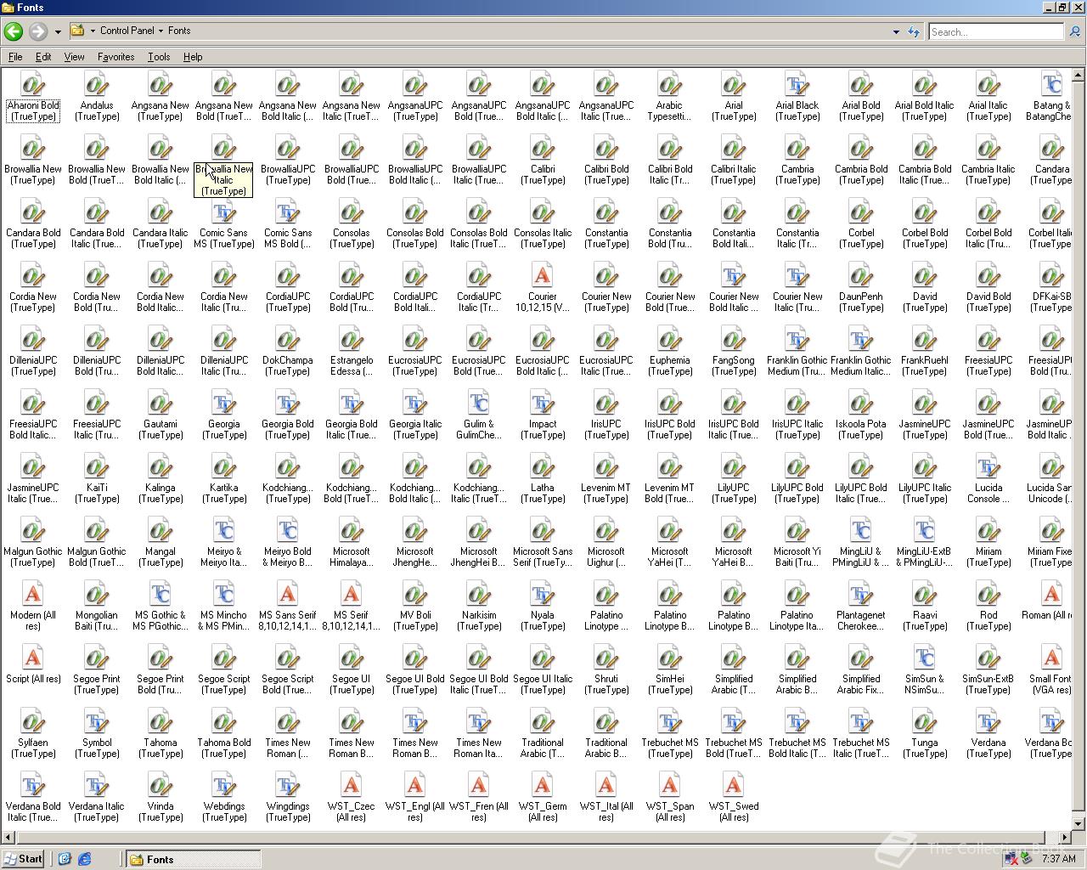This screenshot has width=1087, height=870.
Task: Click the Control Panel breadcrumb text
Action: 127,31
